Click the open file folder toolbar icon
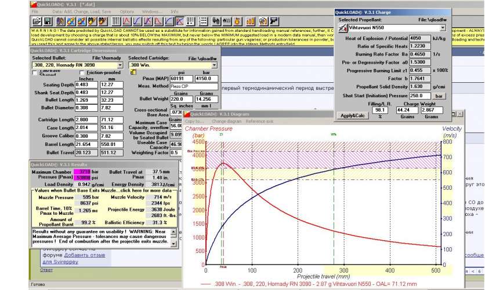The width and height of the screenshot is (485, 290). [36, 21]
